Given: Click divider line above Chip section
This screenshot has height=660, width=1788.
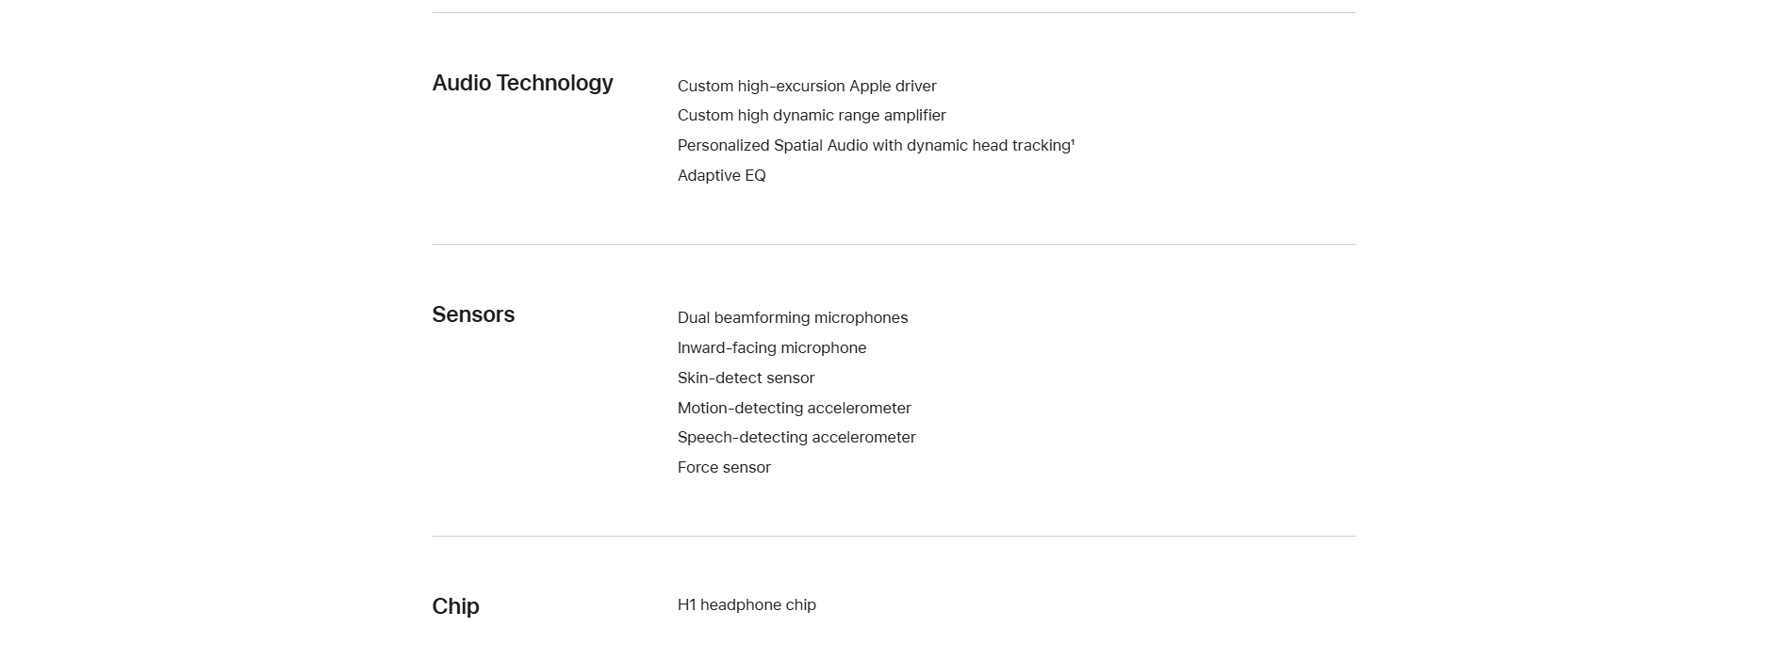Looking at the screenshot, I should [x=894, y=536].
